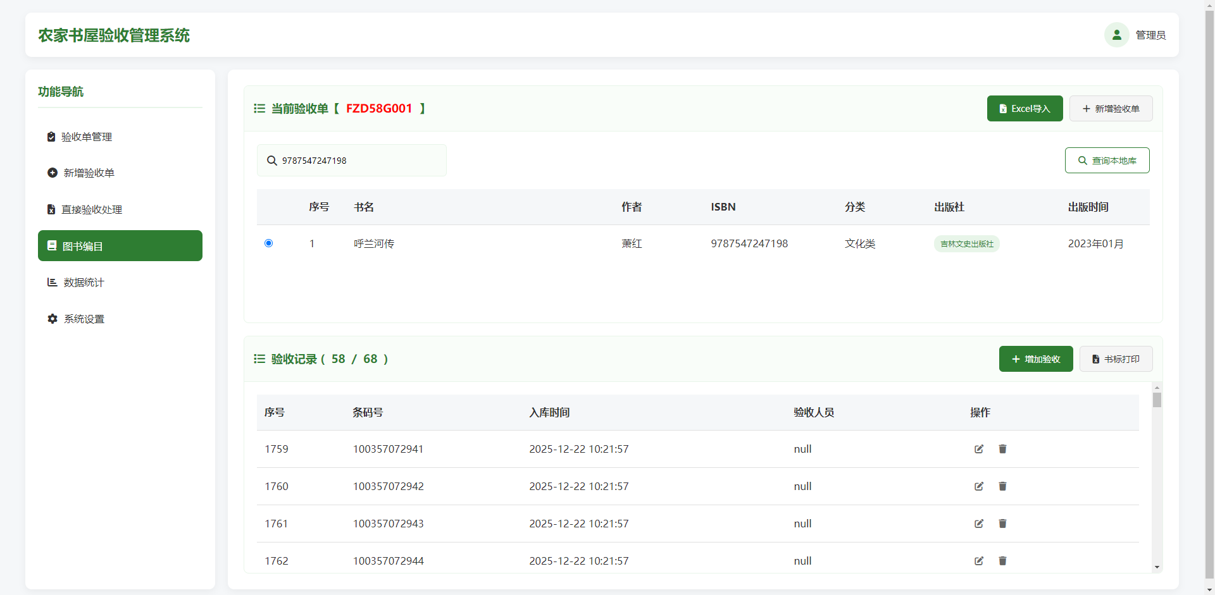This screenshot has height=595, width=1215.
Task: Click the 查询本地库 button
Action: [x=1107, y=161]
